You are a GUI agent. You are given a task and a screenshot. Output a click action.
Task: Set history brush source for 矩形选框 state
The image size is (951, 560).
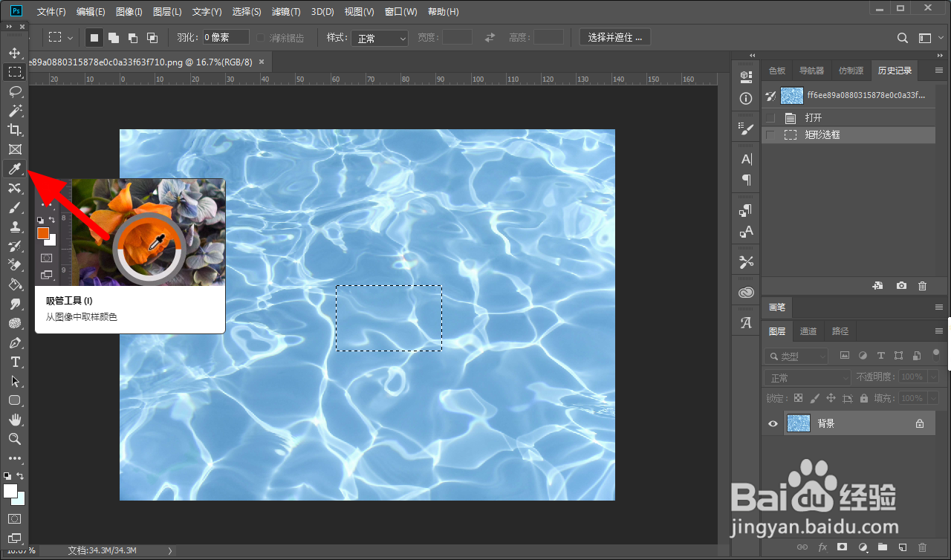click(770, 135)
